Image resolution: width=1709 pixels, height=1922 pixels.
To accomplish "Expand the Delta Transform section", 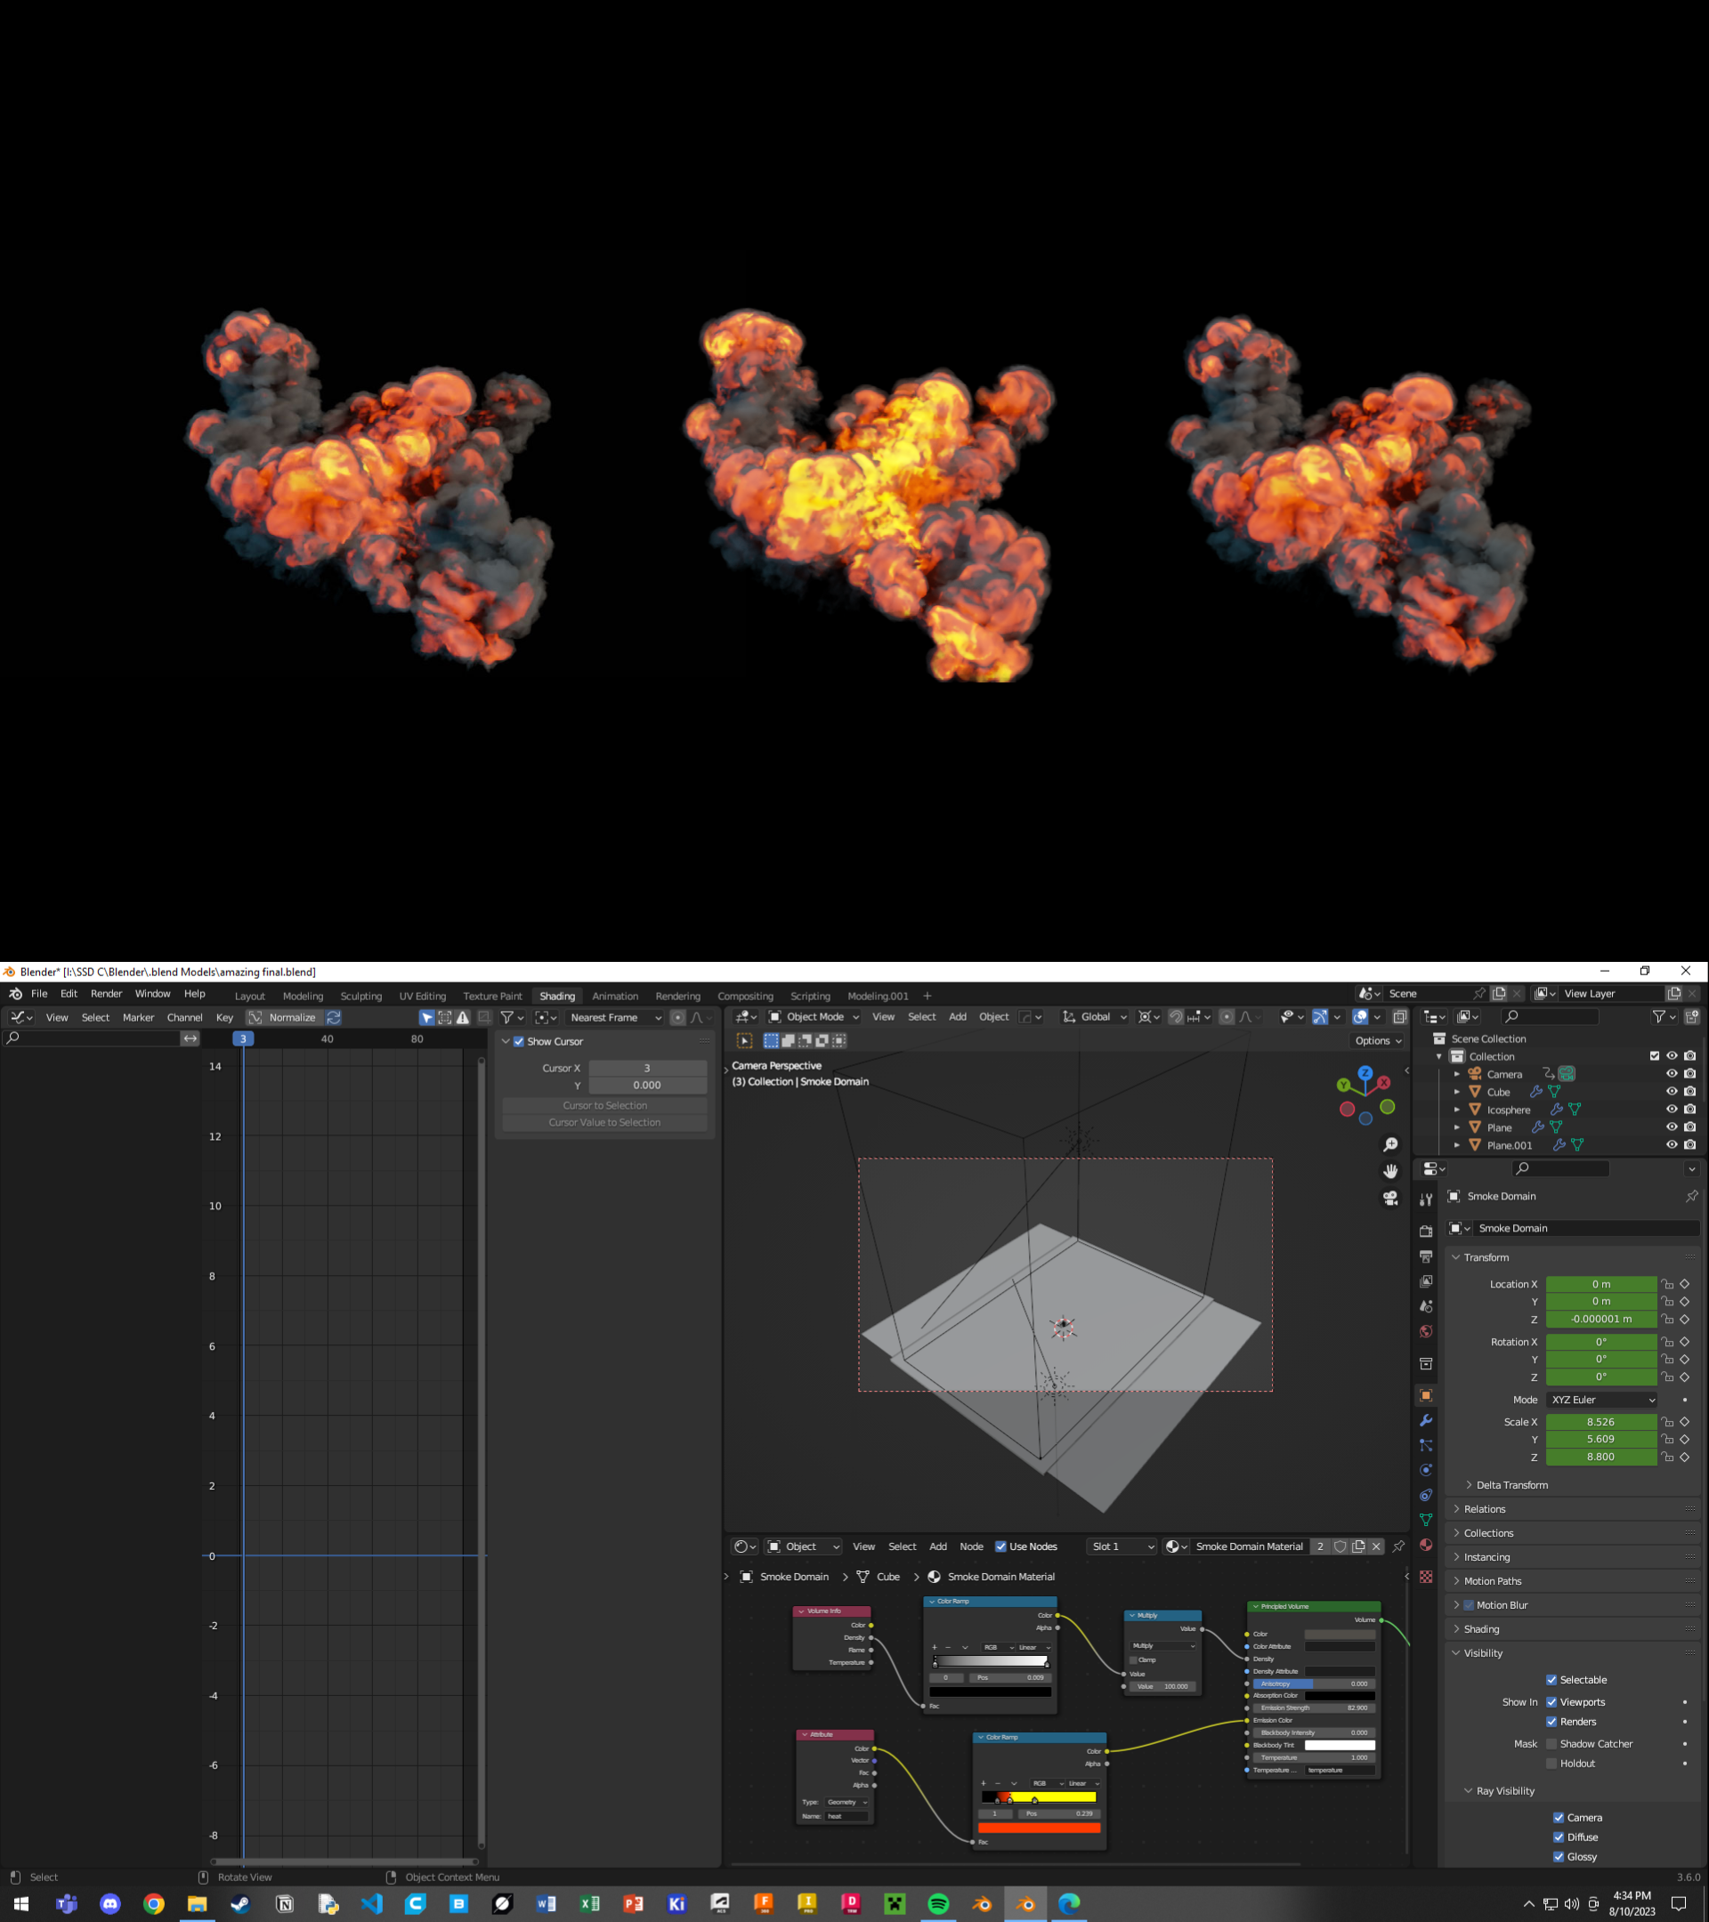I will click(x=1511, y=1485).
